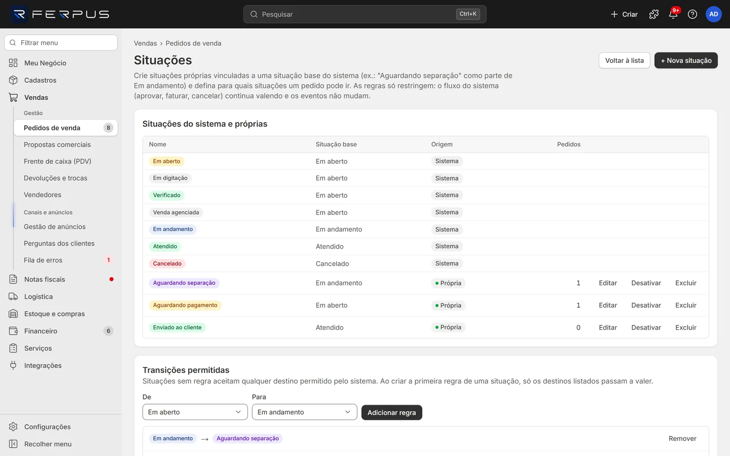Click Adicionar regra button
730x456 pixels.
coord(391,413)
